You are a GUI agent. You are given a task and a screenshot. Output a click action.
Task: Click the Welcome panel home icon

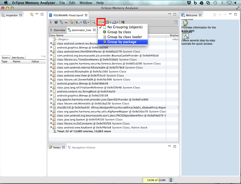(215, 15)
